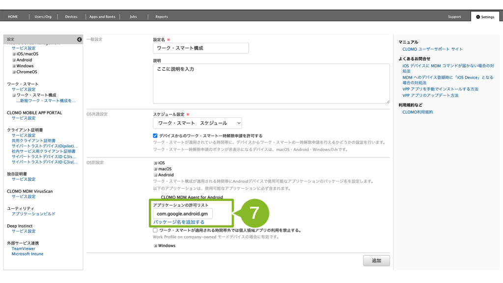Collapse the Android section under OS別設定
Viewport: 503px width, 283px height.
[x=156, y=174]
